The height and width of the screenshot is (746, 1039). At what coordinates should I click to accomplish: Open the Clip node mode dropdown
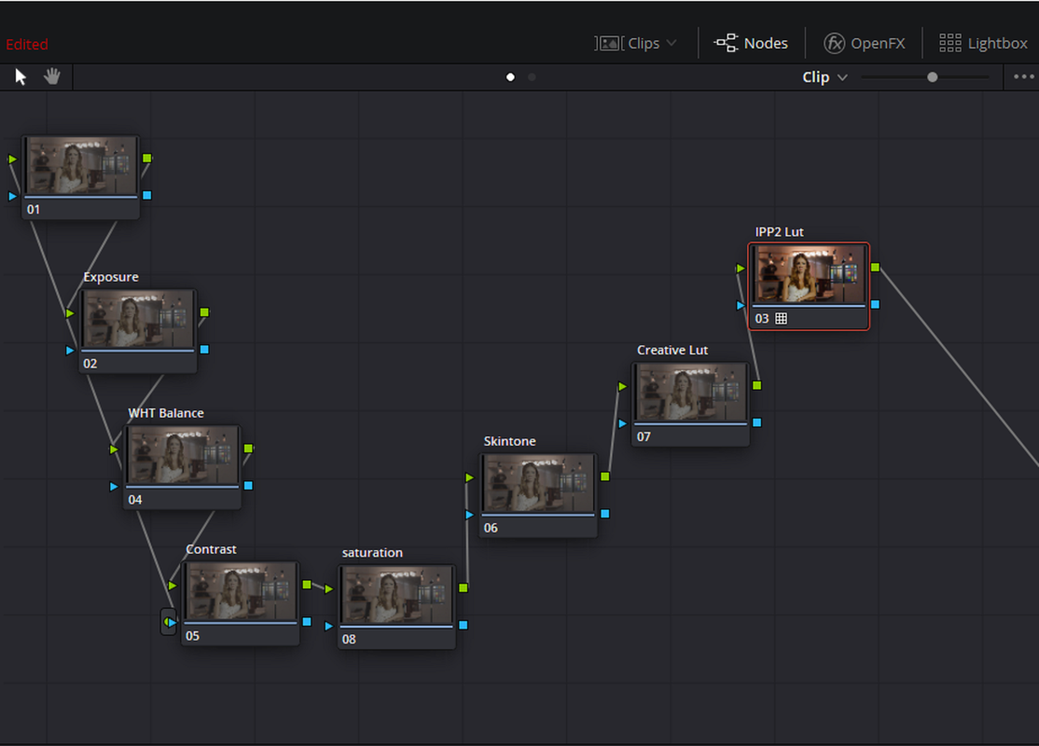point(825,76)
